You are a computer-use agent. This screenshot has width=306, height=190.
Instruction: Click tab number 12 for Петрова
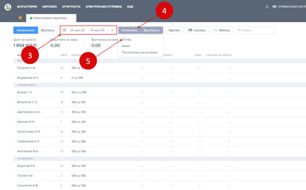click(x=62, y=68)
